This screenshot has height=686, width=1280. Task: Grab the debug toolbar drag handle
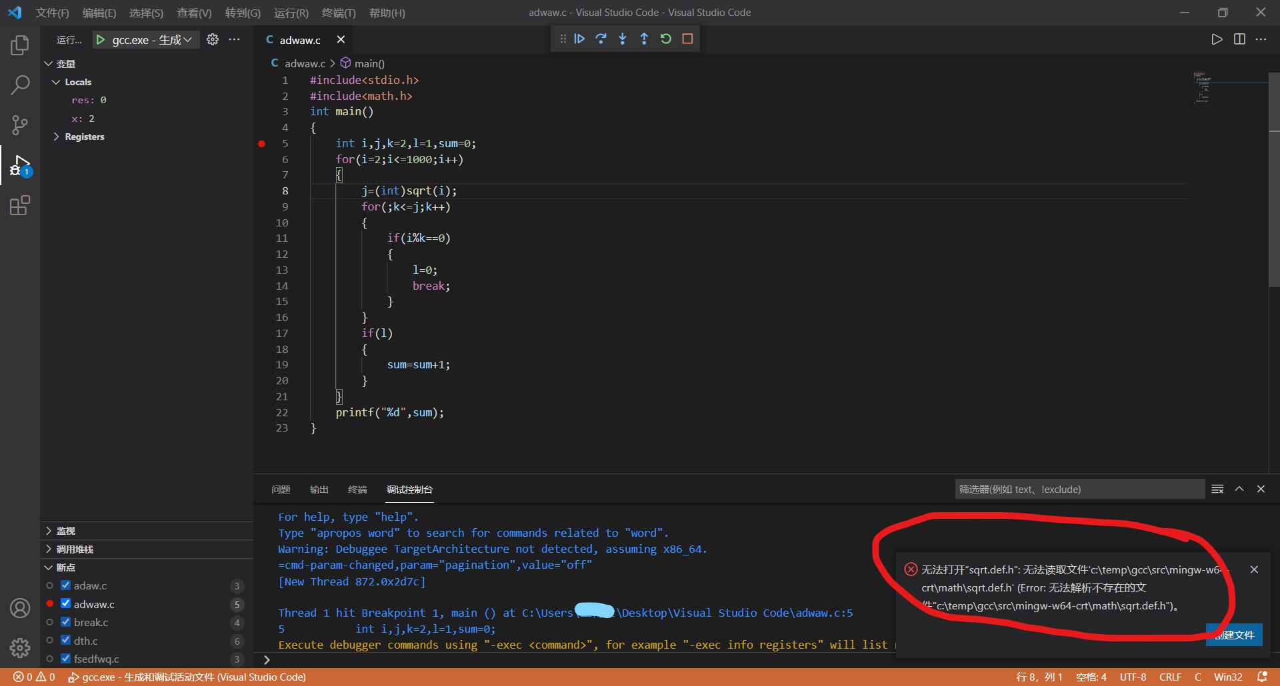tap(563, 39)
